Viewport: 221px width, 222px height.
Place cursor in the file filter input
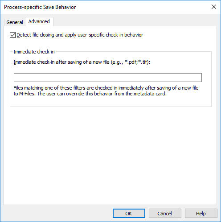[x=108, y=78]
